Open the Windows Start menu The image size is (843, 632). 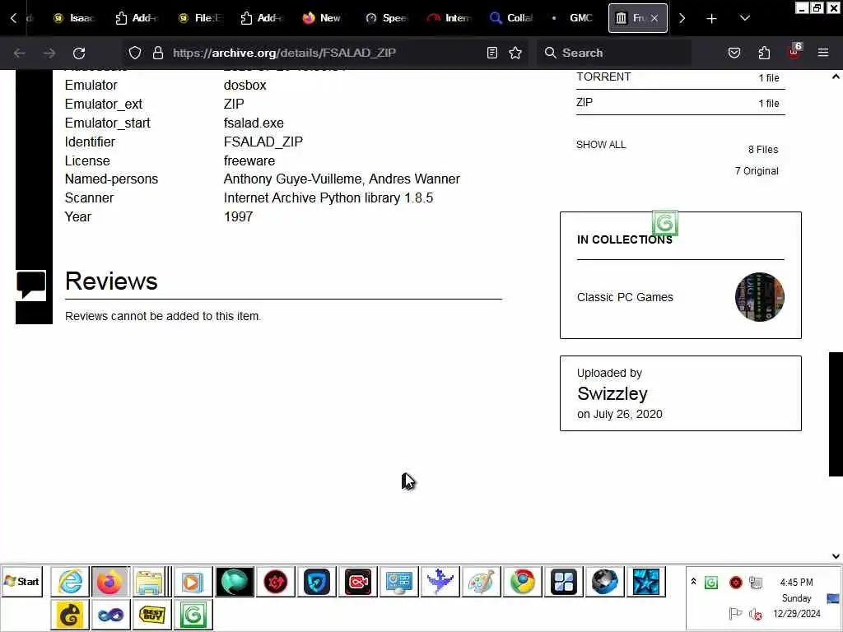click(22, 582)
